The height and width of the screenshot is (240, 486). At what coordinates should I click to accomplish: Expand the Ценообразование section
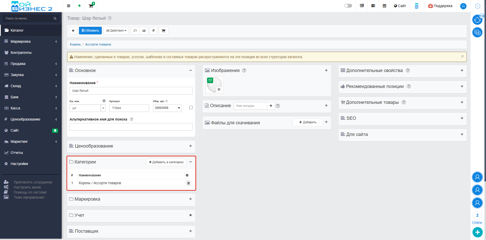[190, 146]
